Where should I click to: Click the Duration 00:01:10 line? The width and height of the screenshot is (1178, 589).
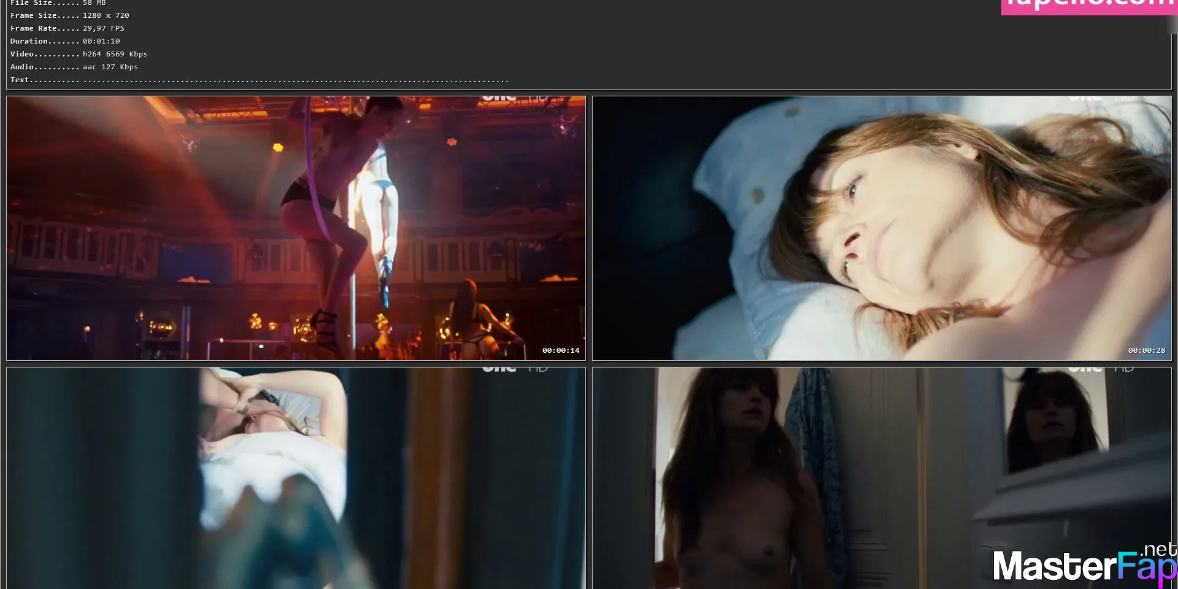coord(65,41)
